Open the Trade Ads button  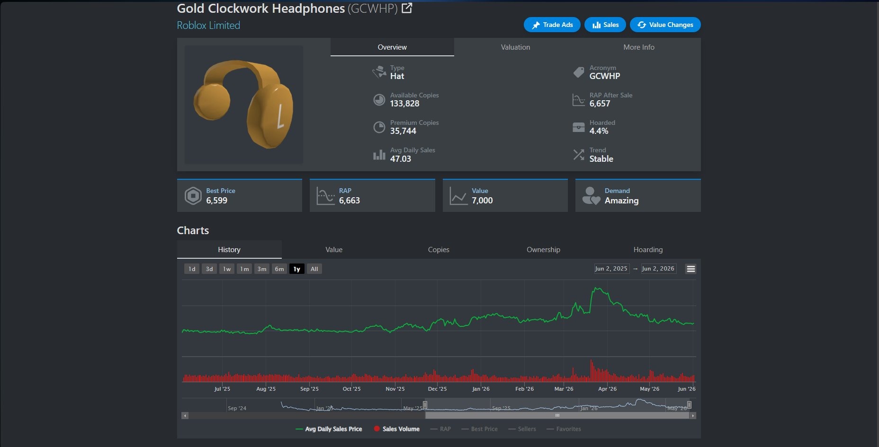pyautogui.click(x=552, y=25)
